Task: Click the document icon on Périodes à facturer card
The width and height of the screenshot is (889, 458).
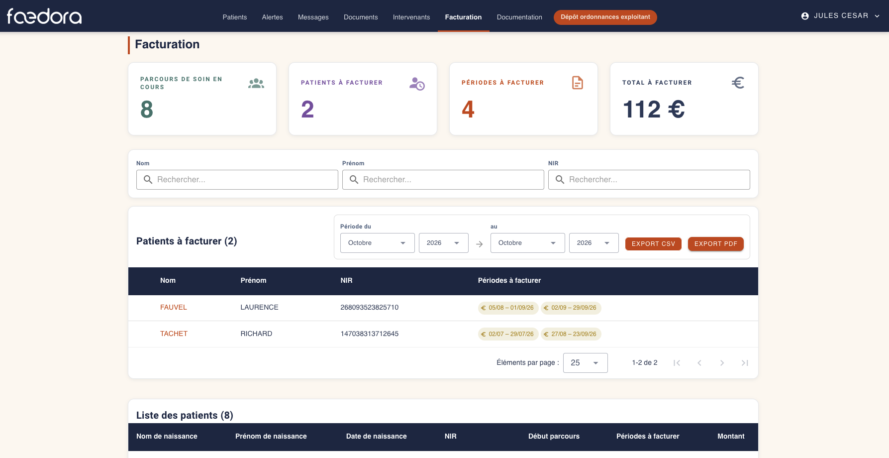Action: coord(578,83)
